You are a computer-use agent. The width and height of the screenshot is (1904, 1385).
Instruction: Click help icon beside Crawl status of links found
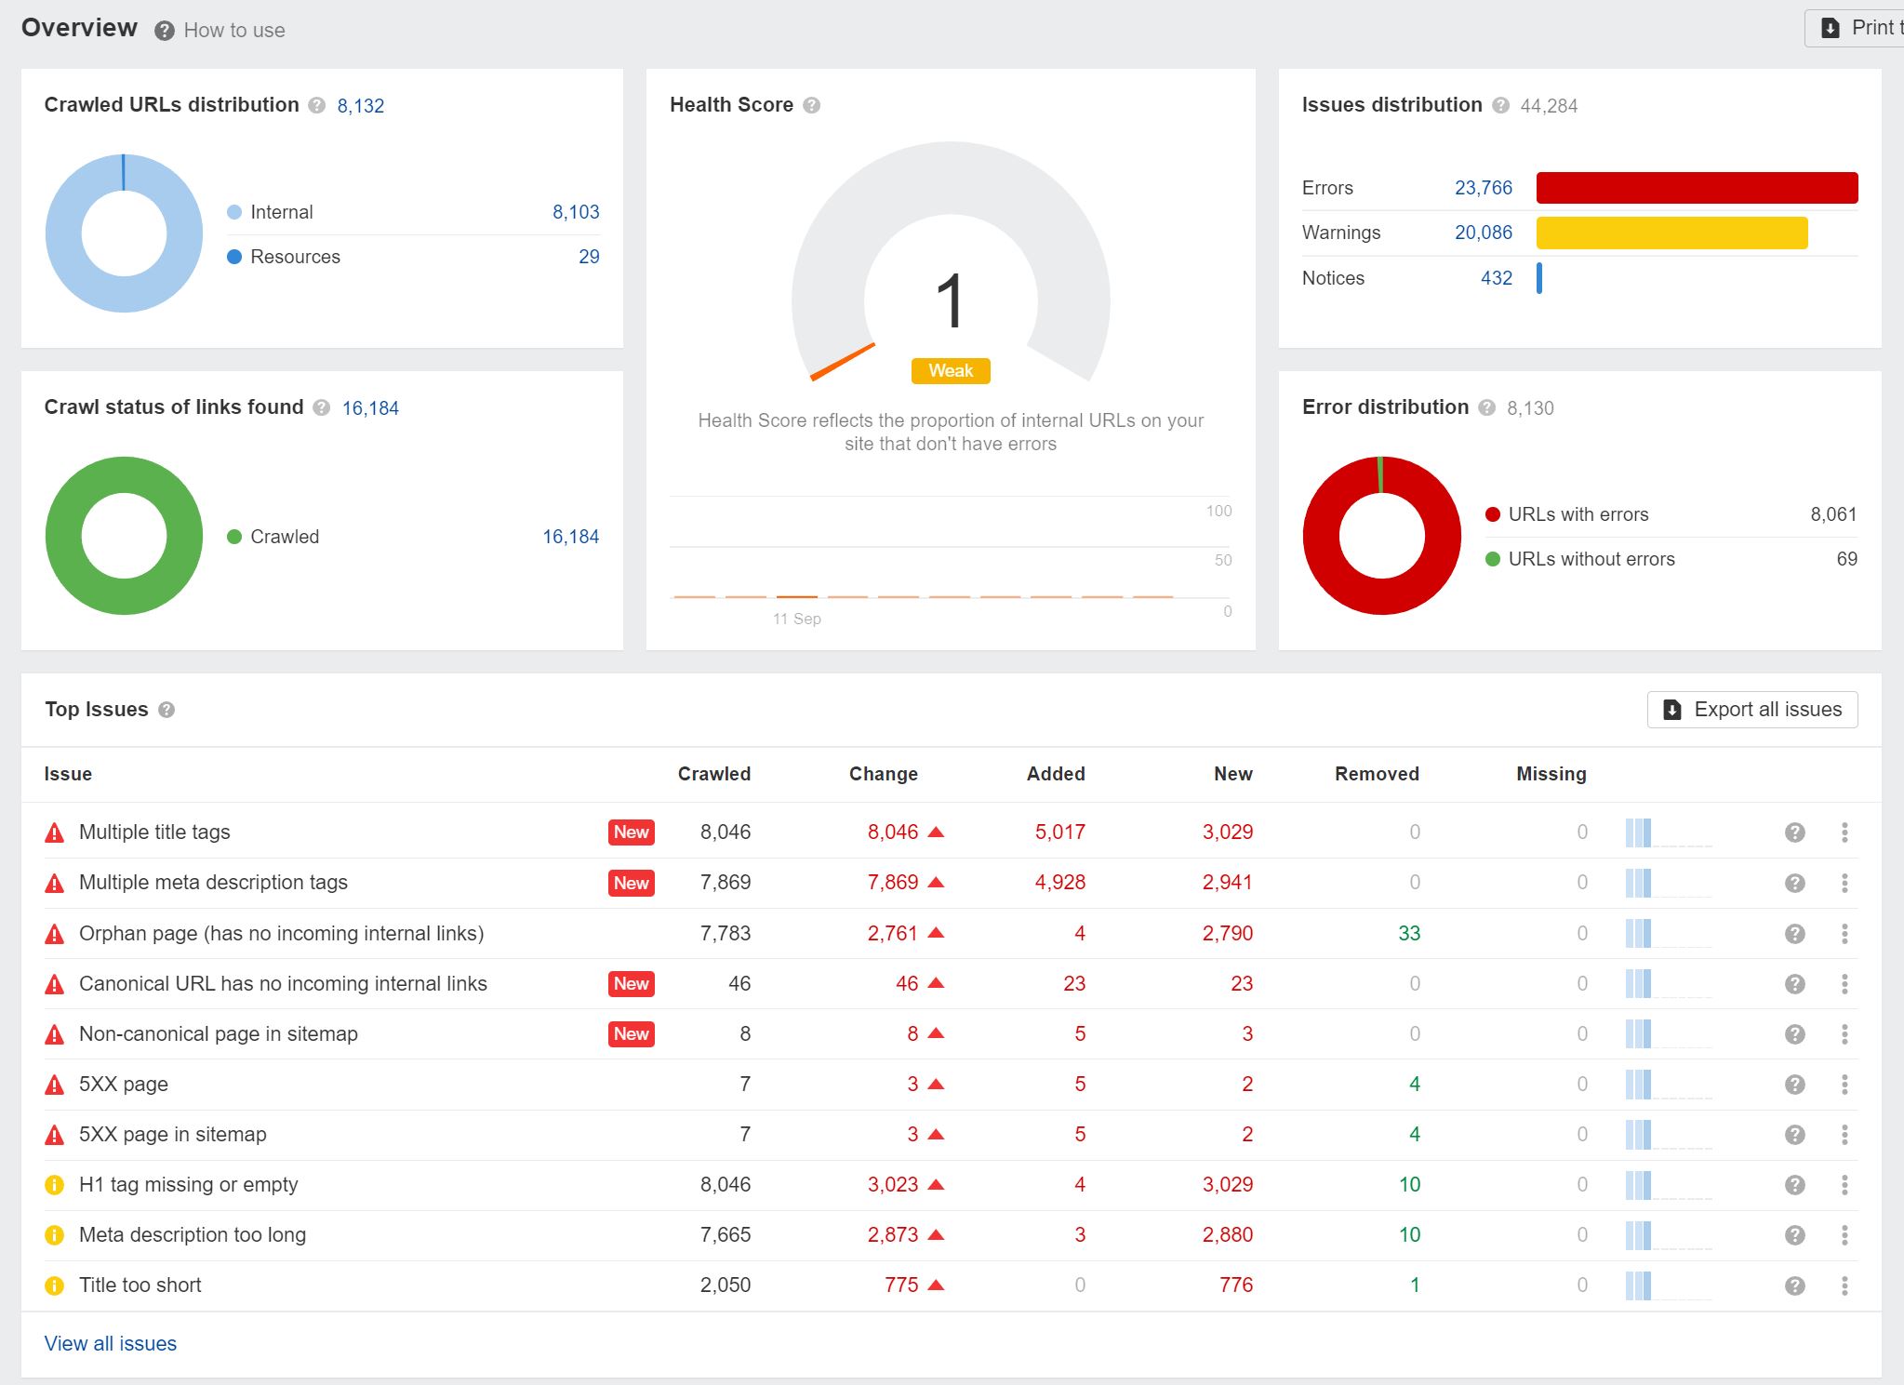click(322, 407)
